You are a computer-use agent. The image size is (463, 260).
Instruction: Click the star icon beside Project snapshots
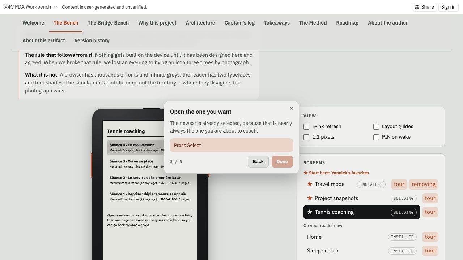pyautogui.click(x=310, y=198)
